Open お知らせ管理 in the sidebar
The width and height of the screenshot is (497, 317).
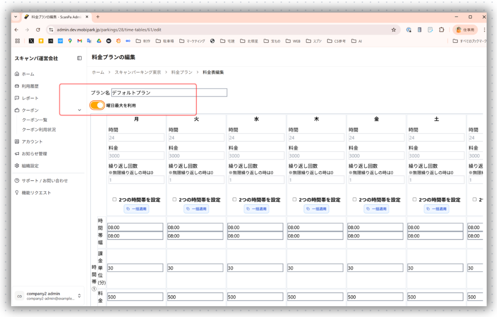coord(34,154)
